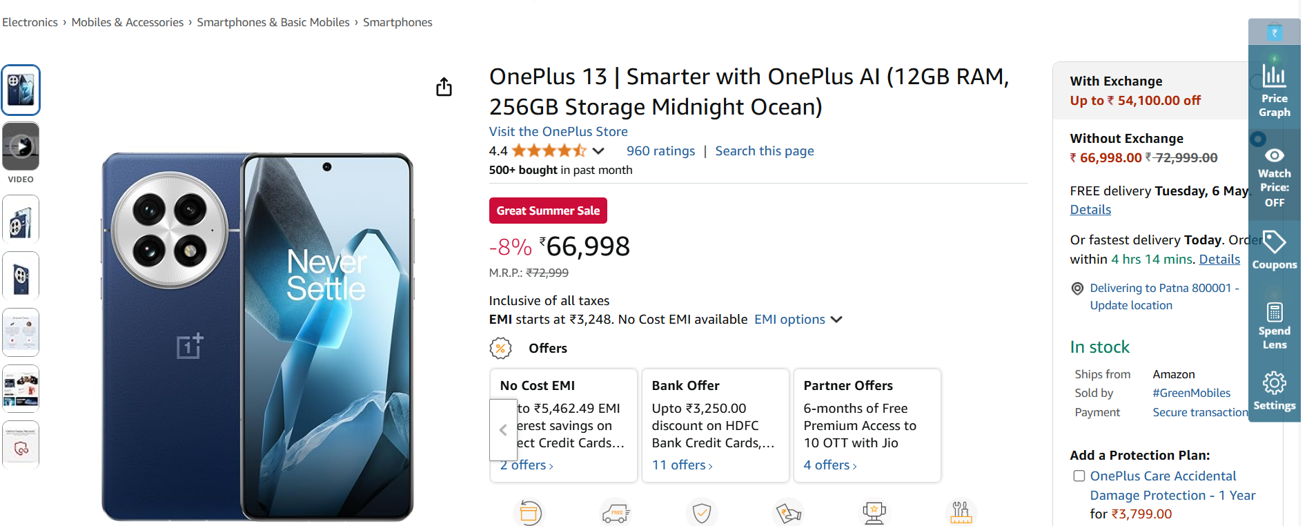
Task: Open Spend Lens calculator tool
Action: [1274, 313]
